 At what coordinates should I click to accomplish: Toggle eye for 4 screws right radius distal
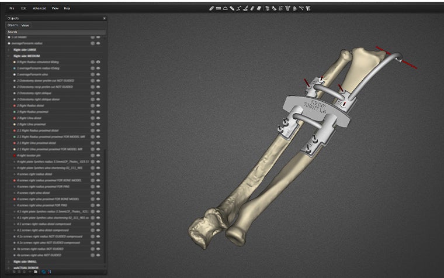coord(98,174)
